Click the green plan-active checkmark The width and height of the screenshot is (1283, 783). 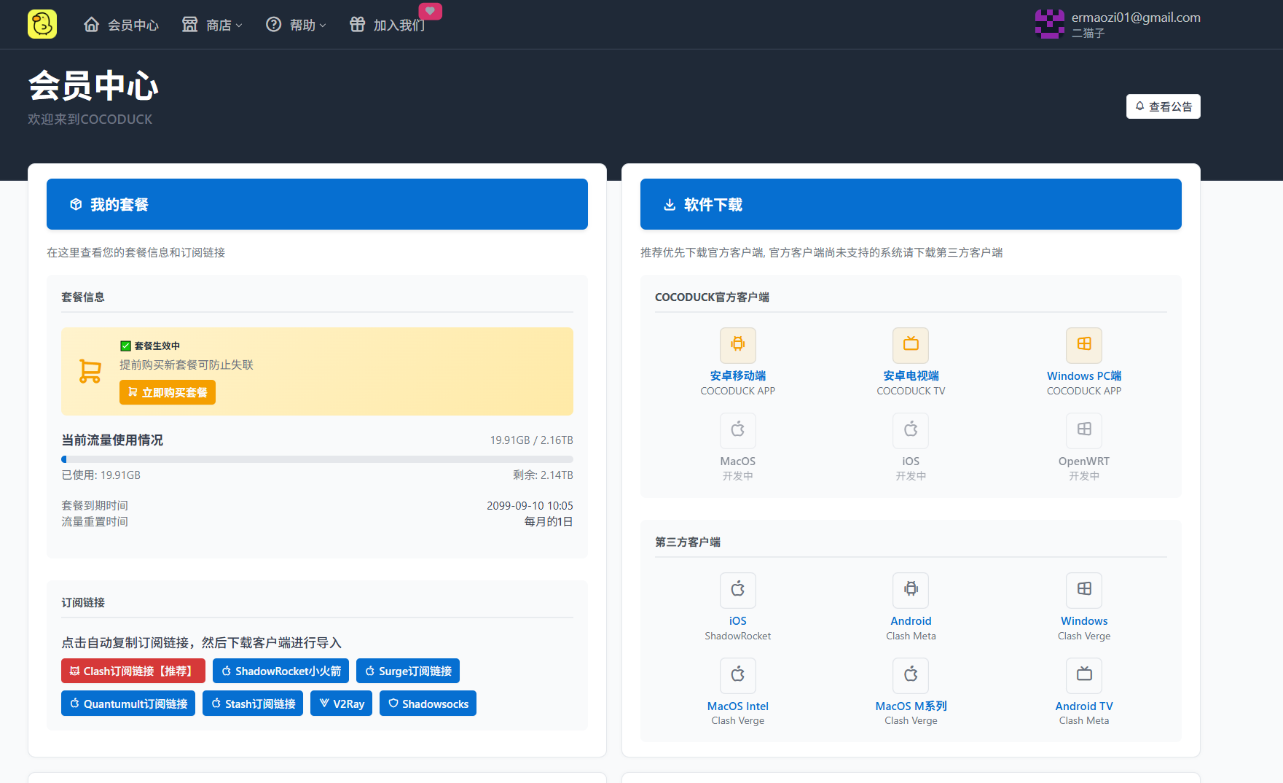click(x=125, y=346)
